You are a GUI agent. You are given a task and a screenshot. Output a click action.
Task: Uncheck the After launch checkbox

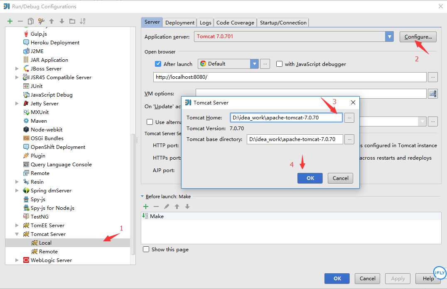click(158, 64)
